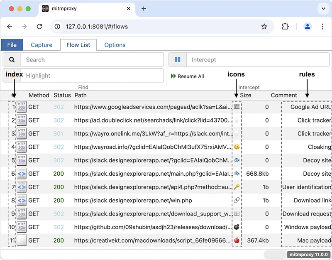The image size is (332, 260).
Task: Toggle the HTTP 200 badge on row 6
Action: [22, 174]
